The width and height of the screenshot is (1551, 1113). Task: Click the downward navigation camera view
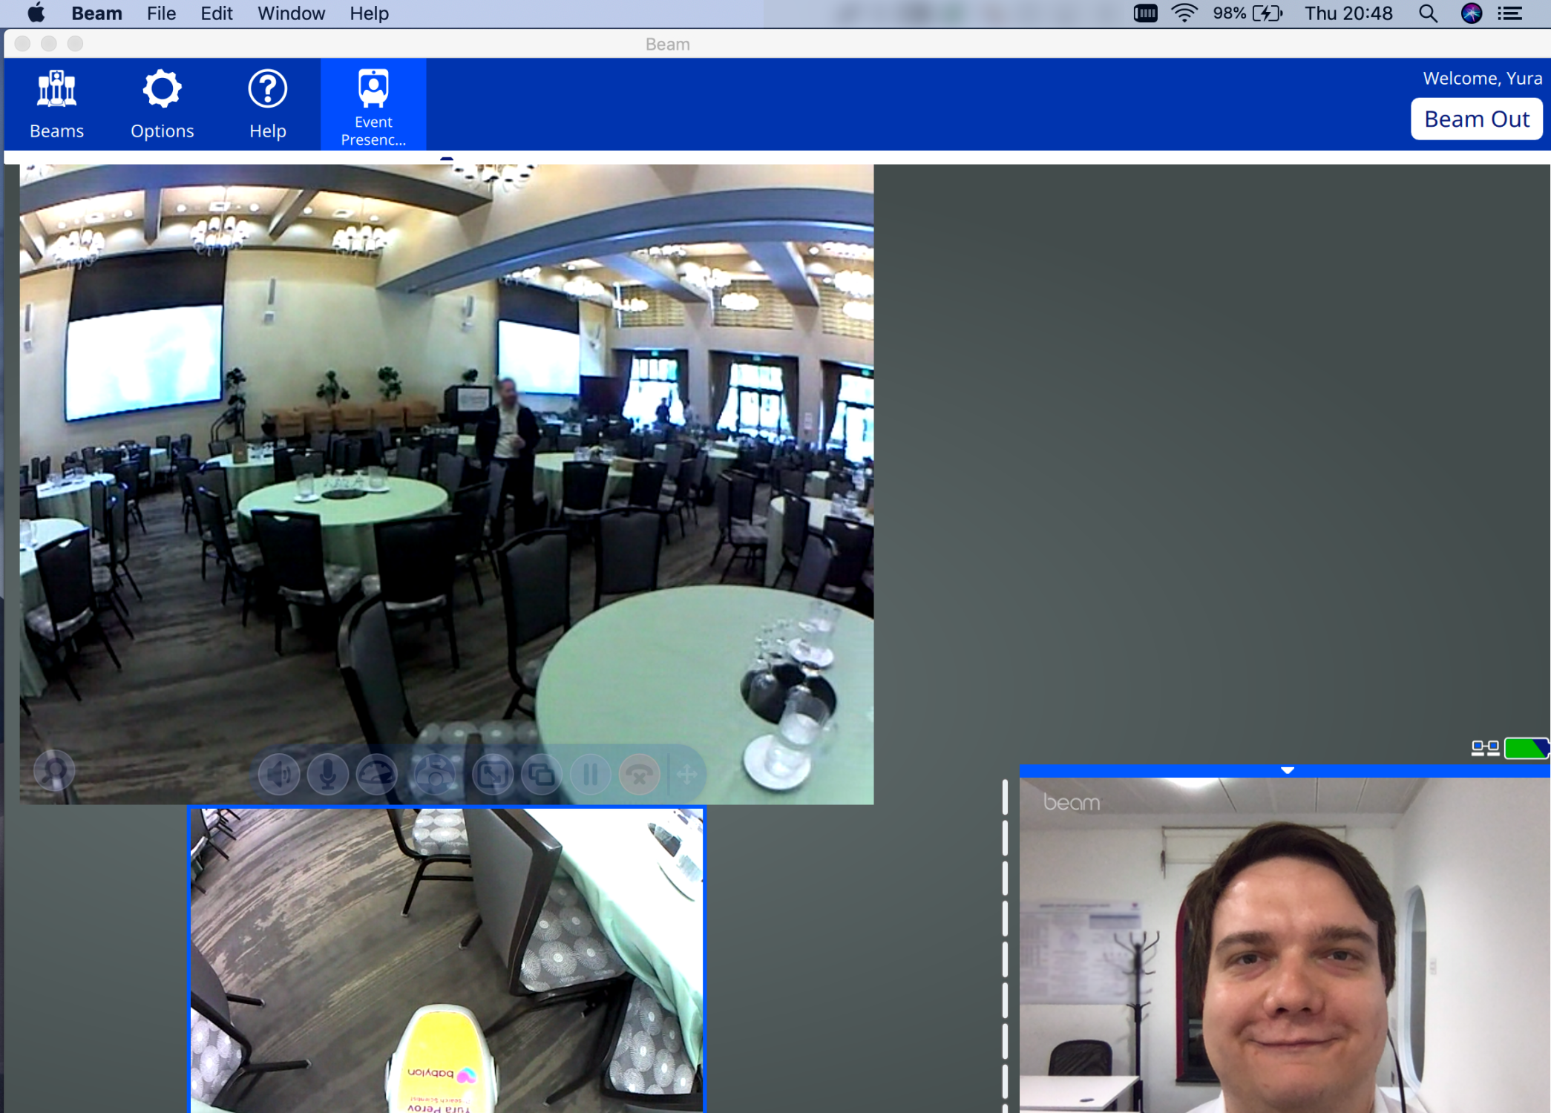click(447, 960)
